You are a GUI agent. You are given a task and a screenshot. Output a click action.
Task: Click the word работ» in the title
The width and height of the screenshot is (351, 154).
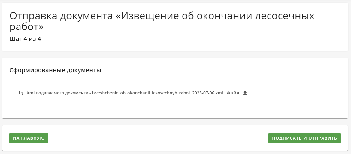[x=26, y=27]
